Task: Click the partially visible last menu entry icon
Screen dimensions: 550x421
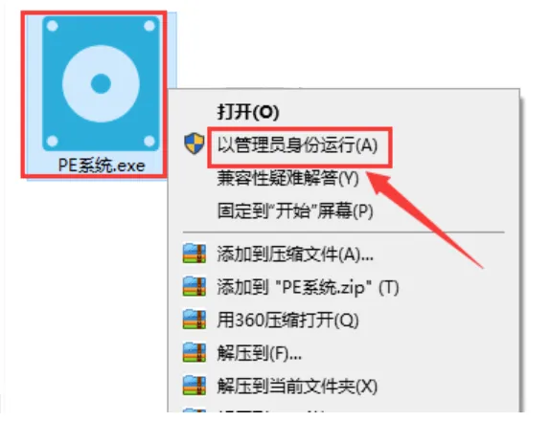Action: [x=194, y=410]
